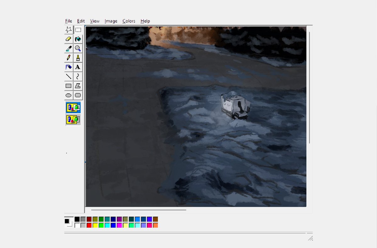Viewport: 377px width, 248px height.
Task: Select the light gray silver swatch
Action: pos(83,225)
